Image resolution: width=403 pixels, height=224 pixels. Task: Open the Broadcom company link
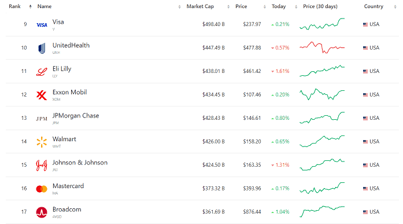[x=67, y=210]
